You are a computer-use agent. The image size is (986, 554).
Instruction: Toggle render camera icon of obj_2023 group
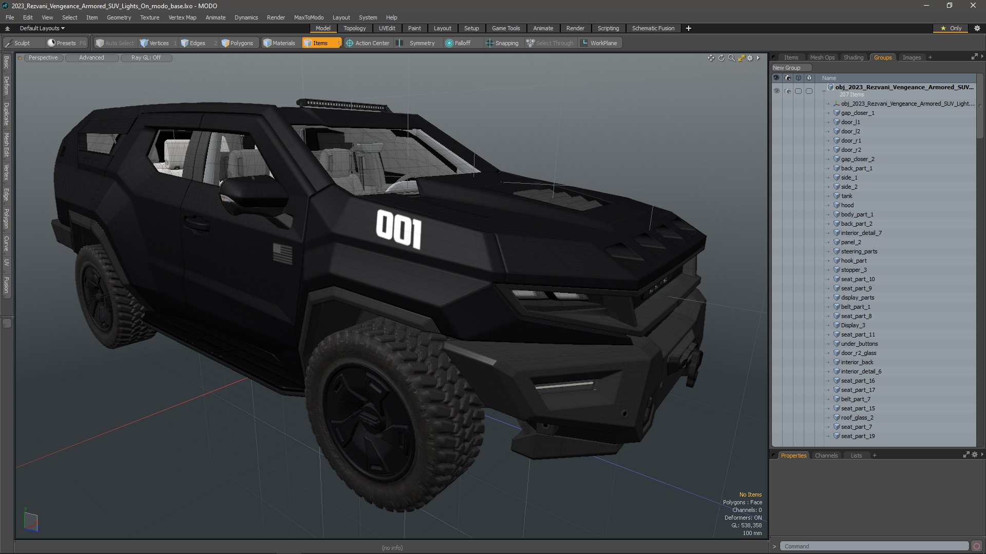tap(788, 91)
